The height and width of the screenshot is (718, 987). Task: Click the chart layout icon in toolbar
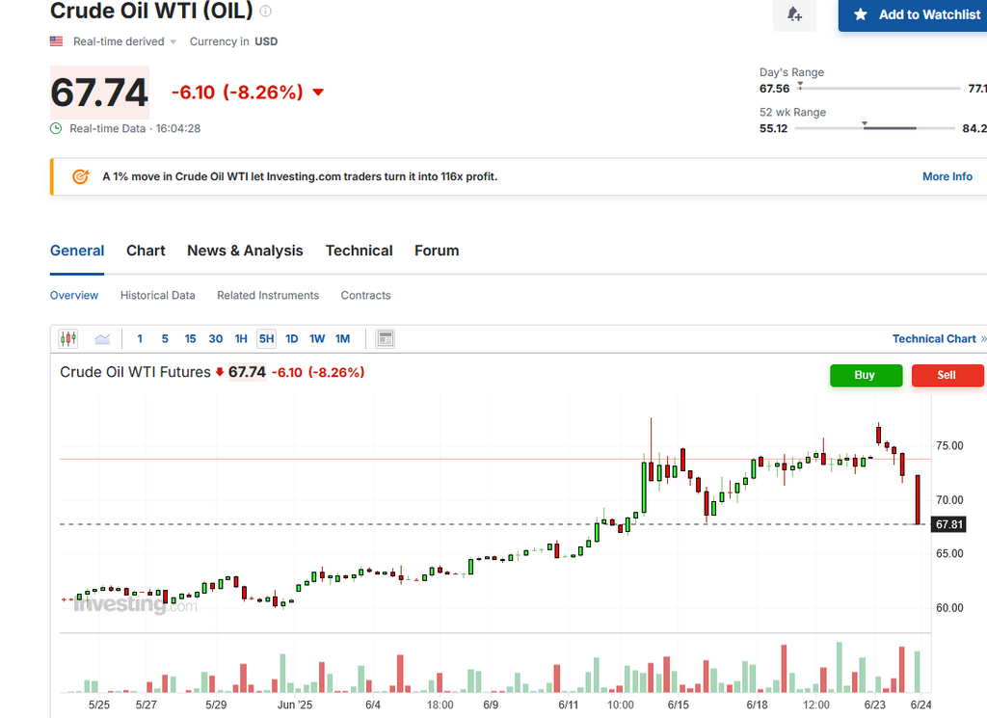(x=386, y=339)
